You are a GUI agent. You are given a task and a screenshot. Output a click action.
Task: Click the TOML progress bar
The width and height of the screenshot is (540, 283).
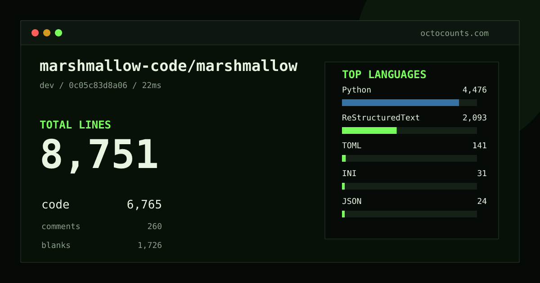click(409, 158)
